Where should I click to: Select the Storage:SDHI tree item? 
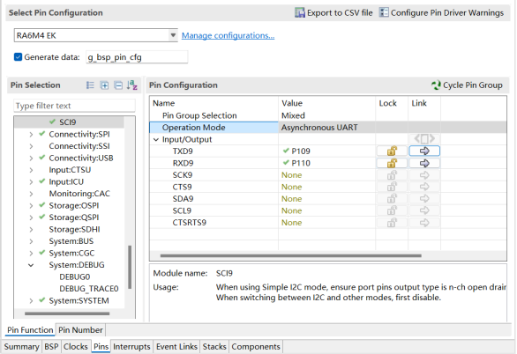(x=74, y=229)
